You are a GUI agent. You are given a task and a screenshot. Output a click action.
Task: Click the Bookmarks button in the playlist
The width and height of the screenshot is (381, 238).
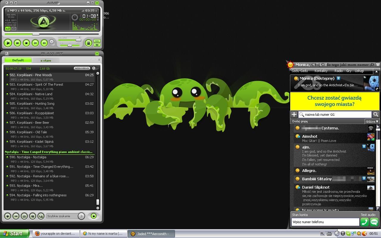coord(82,68)
